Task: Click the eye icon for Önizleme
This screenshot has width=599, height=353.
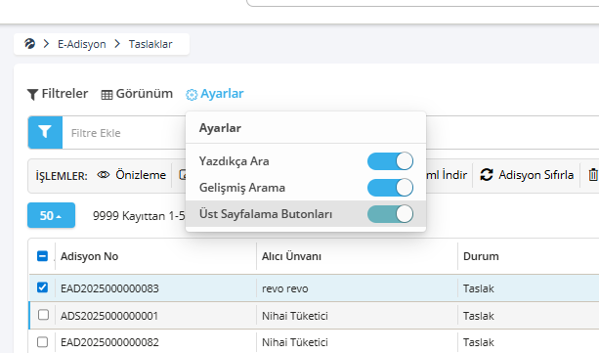Action: [104, 175]
